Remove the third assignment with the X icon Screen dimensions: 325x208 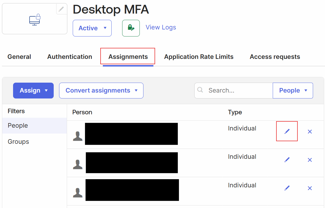tap(310, 188)
